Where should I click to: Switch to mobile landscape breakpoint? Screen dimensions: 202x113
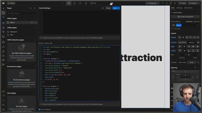click(80, 3)
